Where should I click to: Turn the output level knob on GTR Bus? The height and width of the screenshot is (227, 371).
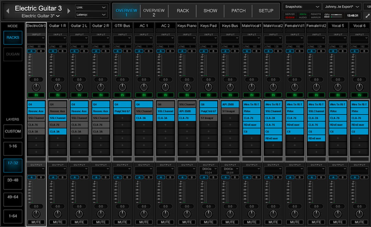pyautogui.click(x=122, y=213)
